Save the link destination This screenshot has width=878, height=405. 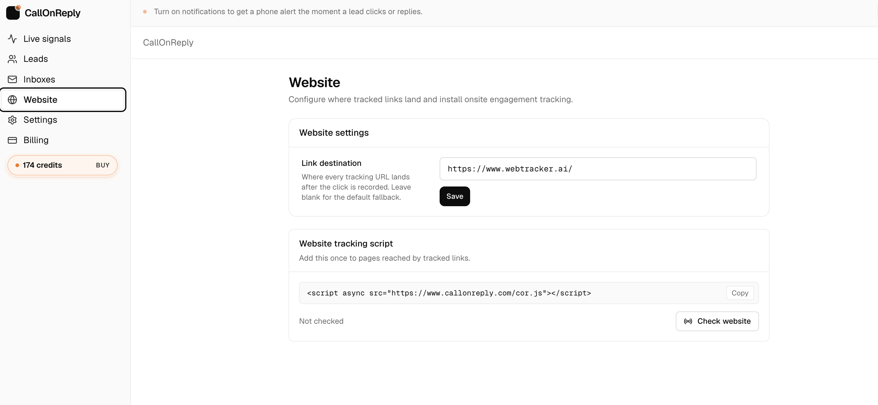click(x=454, y=196)
